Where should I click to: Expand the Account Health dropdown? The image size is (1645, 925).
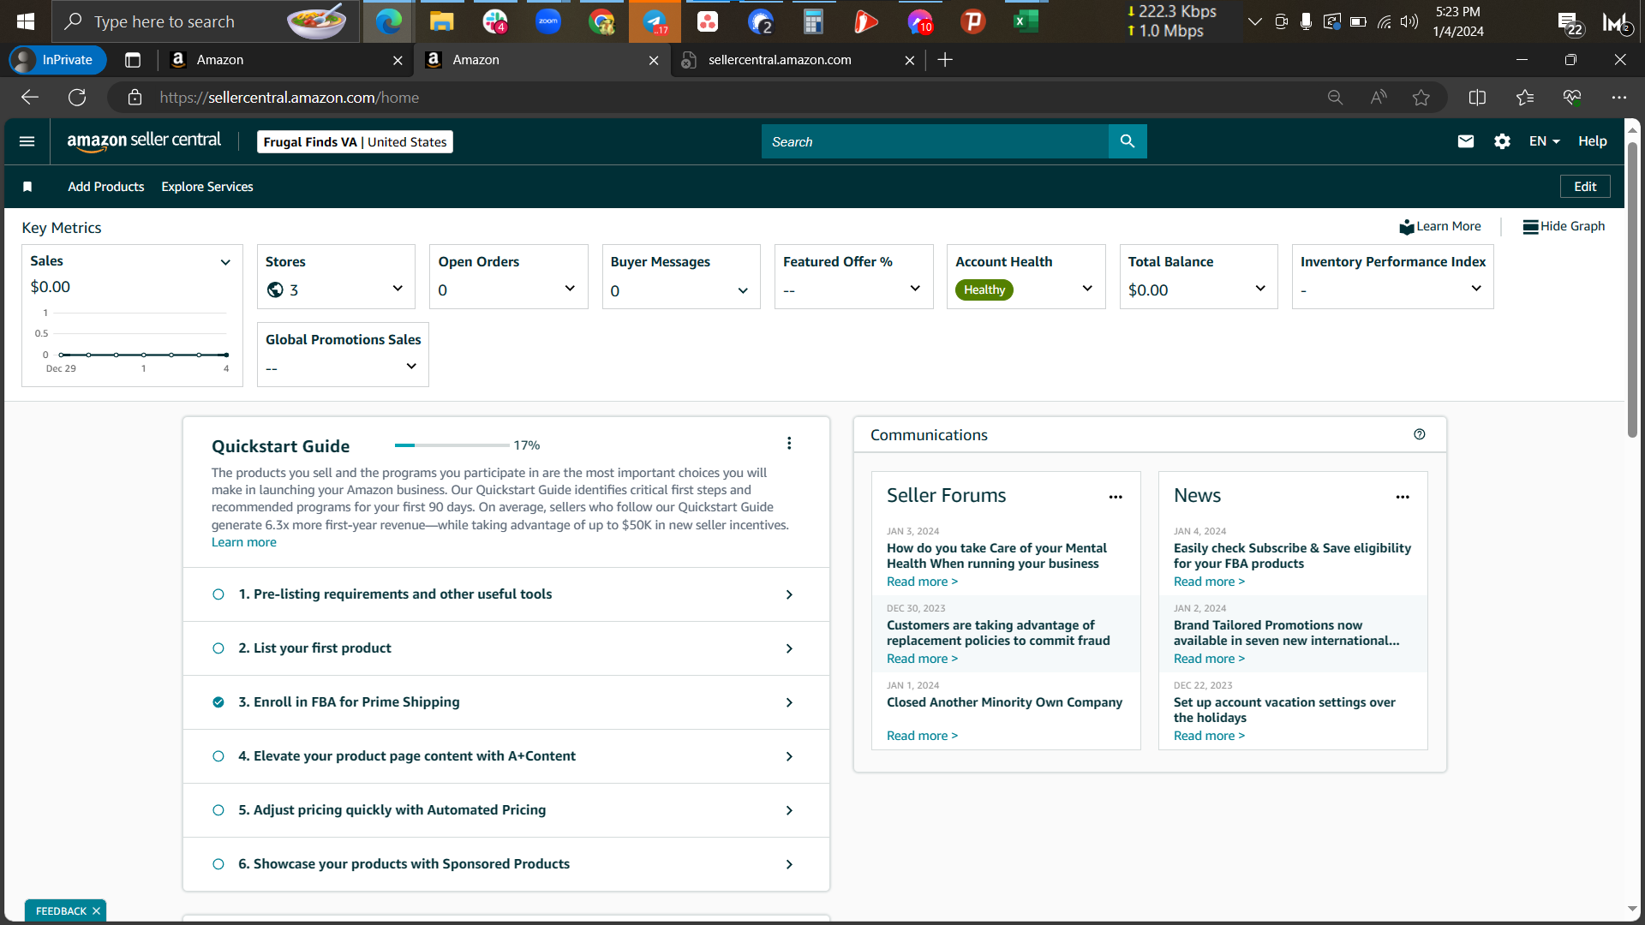pos(1087,289)
